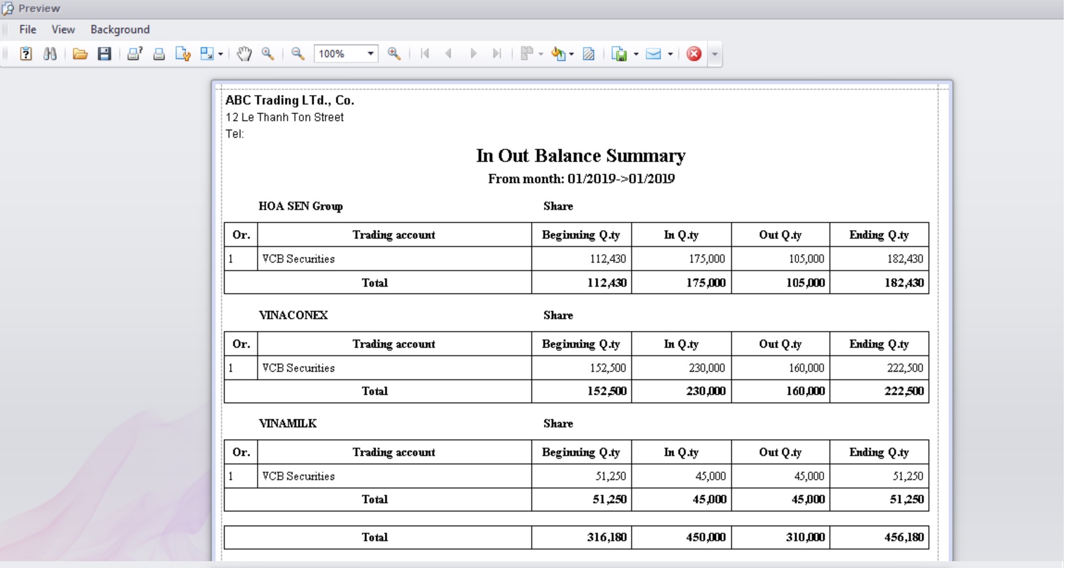Screen dimensions: 1065x568
Task: Click the scale icon
Action: [207, 54]
